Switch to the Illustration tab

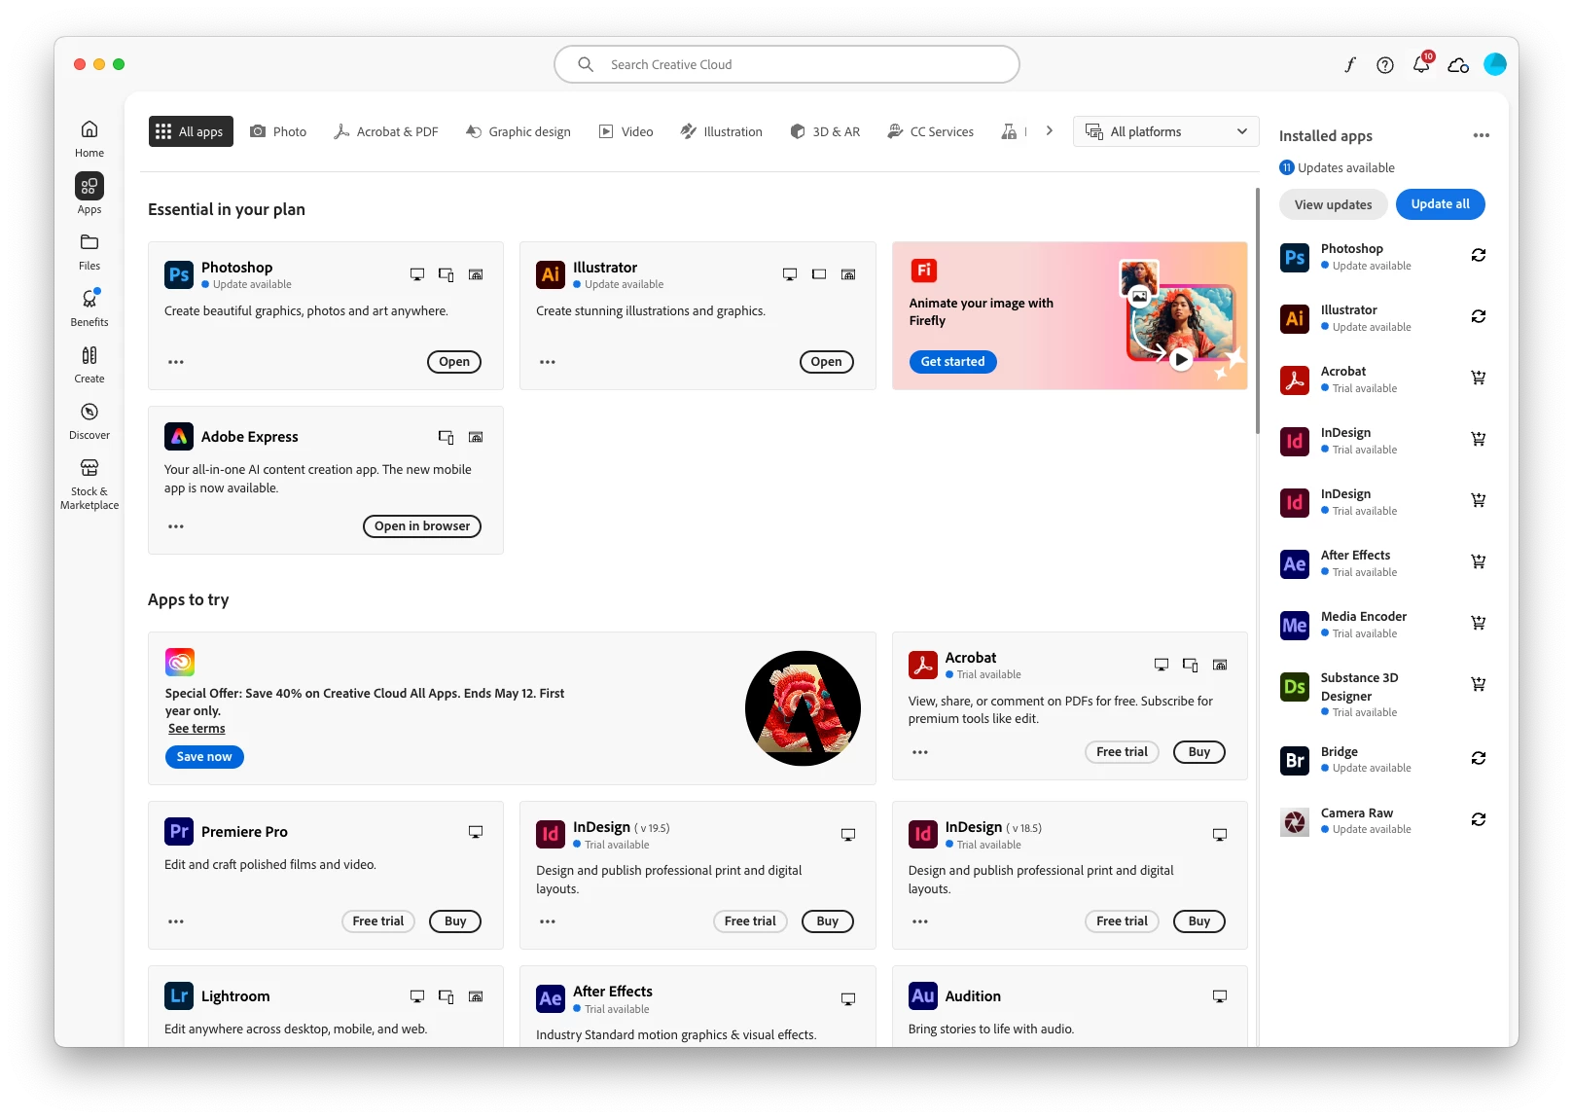721,131
